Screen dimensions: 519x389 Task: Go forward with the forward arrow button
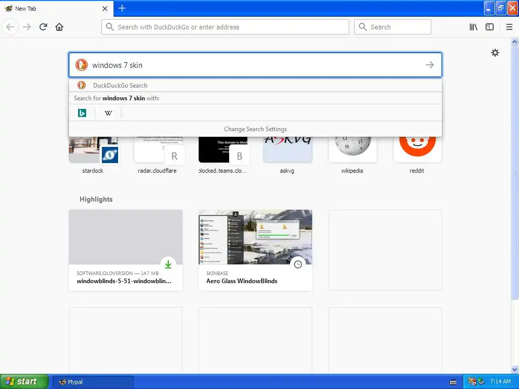point(27,27)
